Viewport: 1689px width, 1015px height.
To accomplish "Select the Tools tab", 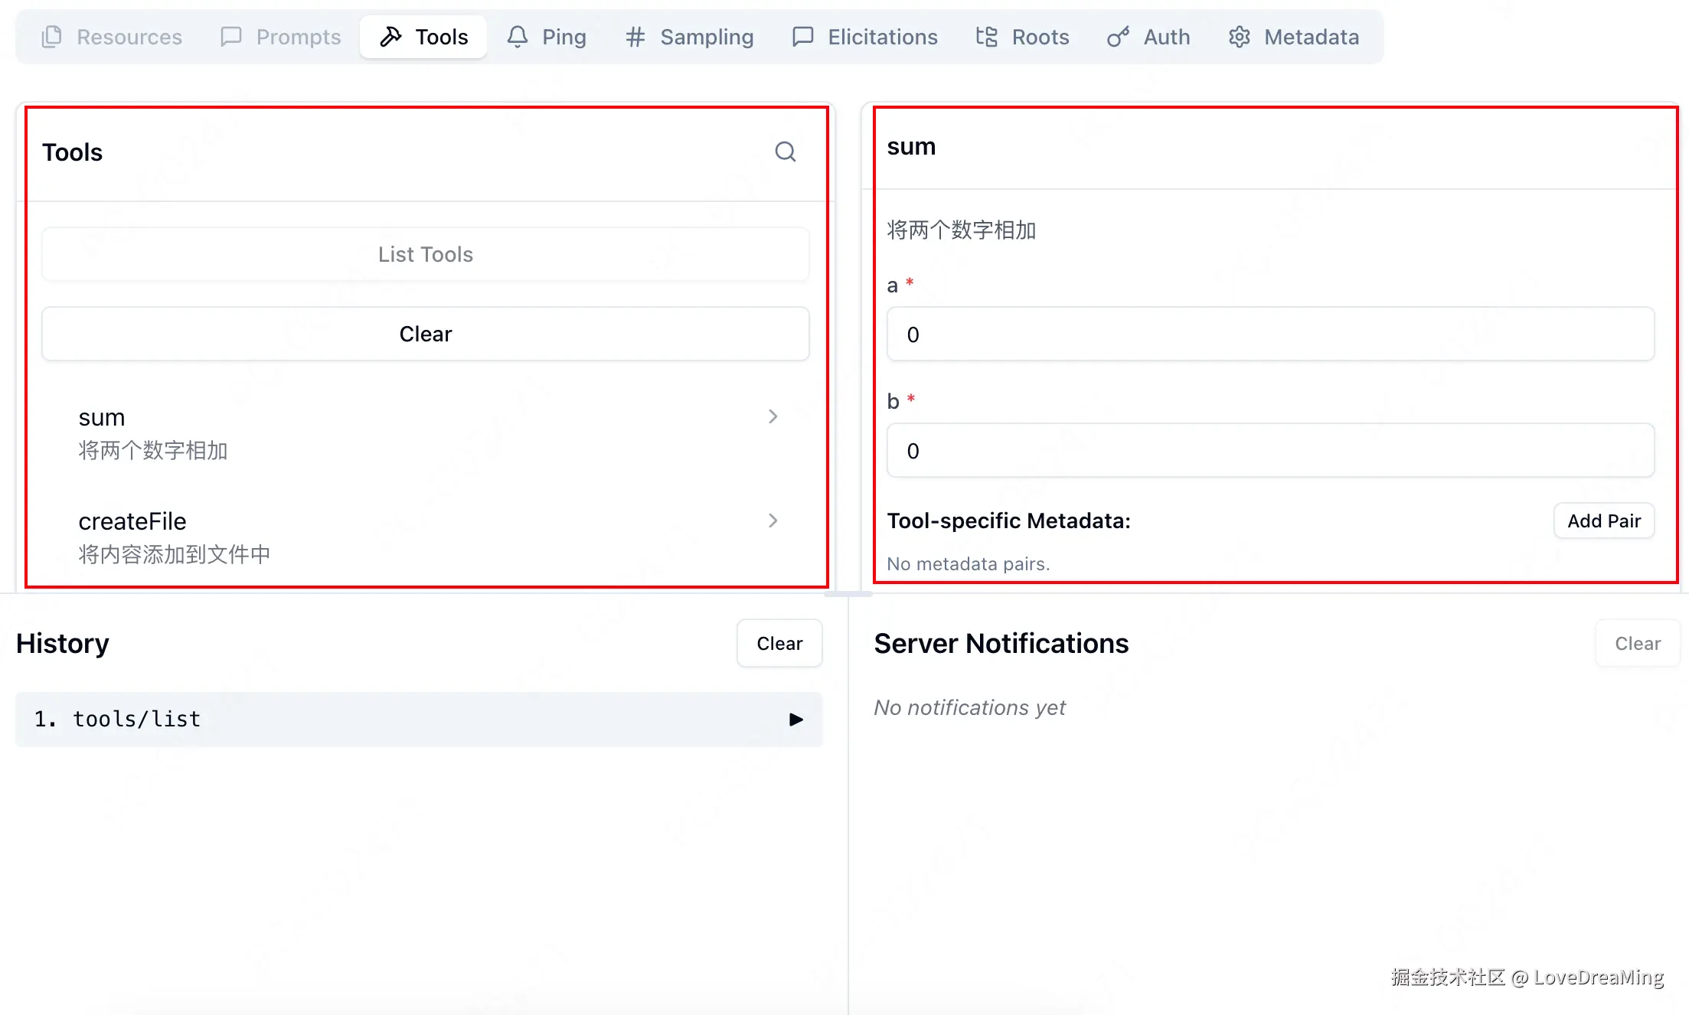I will tap(423, 37).
